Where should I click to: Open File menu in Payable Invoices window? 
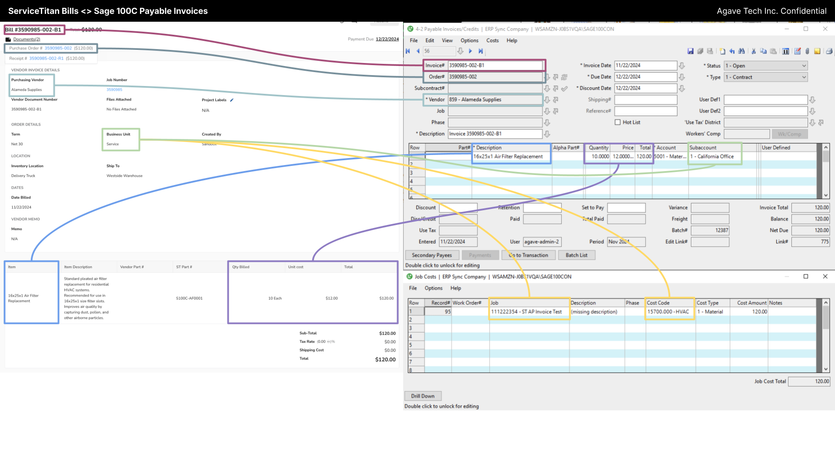[414, 40]
